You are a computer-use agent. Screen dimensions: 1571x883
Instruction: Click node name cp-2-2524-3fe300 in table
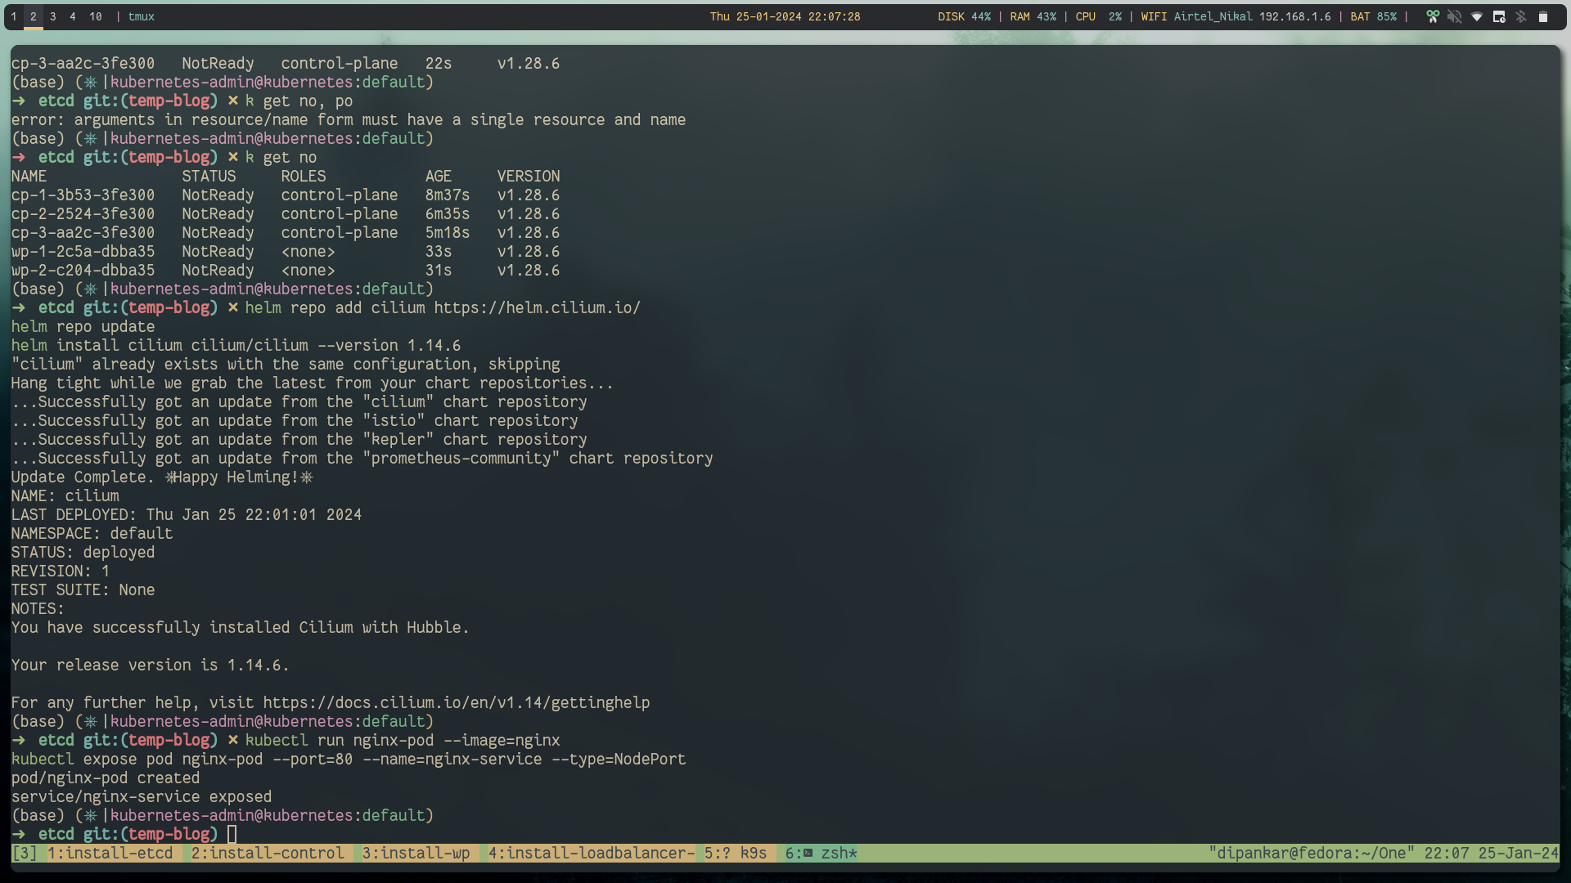coord(83,214)
